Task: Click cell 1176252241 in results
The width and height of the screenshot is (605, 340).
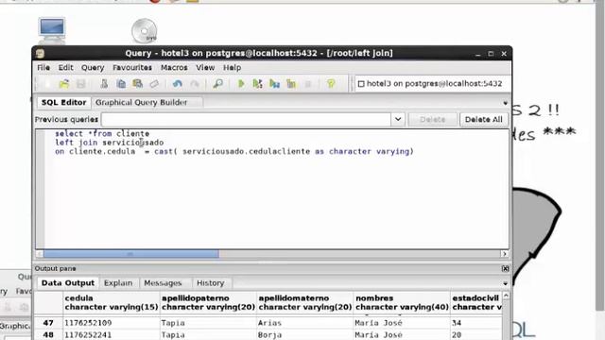Action: pos(112,334)
